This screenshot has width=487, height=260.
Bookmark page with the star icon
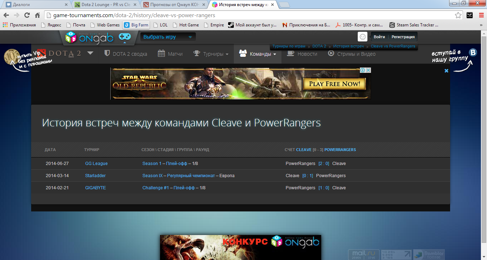tap(458, 15)
